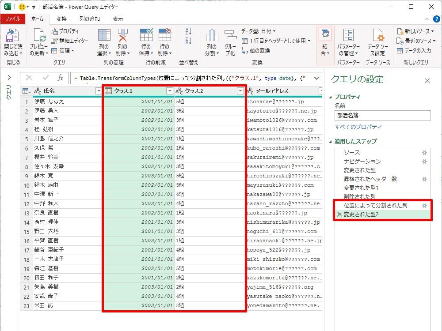442x331 pixels.
Task: Open the 詳細エディター (Advanced Editor)
Action: tap(70, 41)
